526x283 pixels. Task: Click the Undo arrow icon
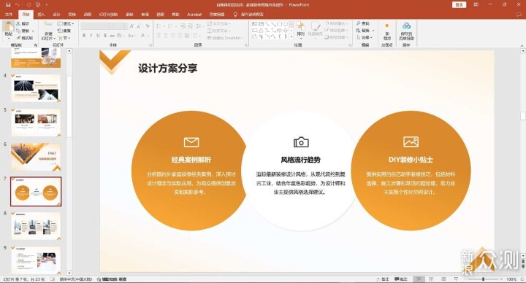18,4
